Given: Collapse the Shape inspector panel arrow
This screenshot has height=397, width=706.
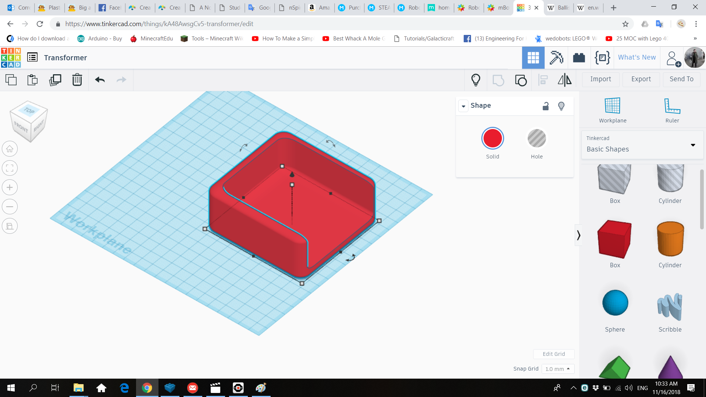Looking at the screenshot, I should (463, 106).
